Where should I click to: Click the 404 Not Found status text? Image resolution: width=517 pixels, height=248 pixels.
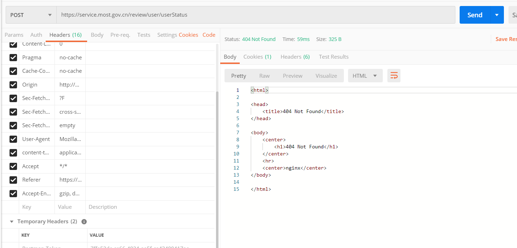click(259, 39)
